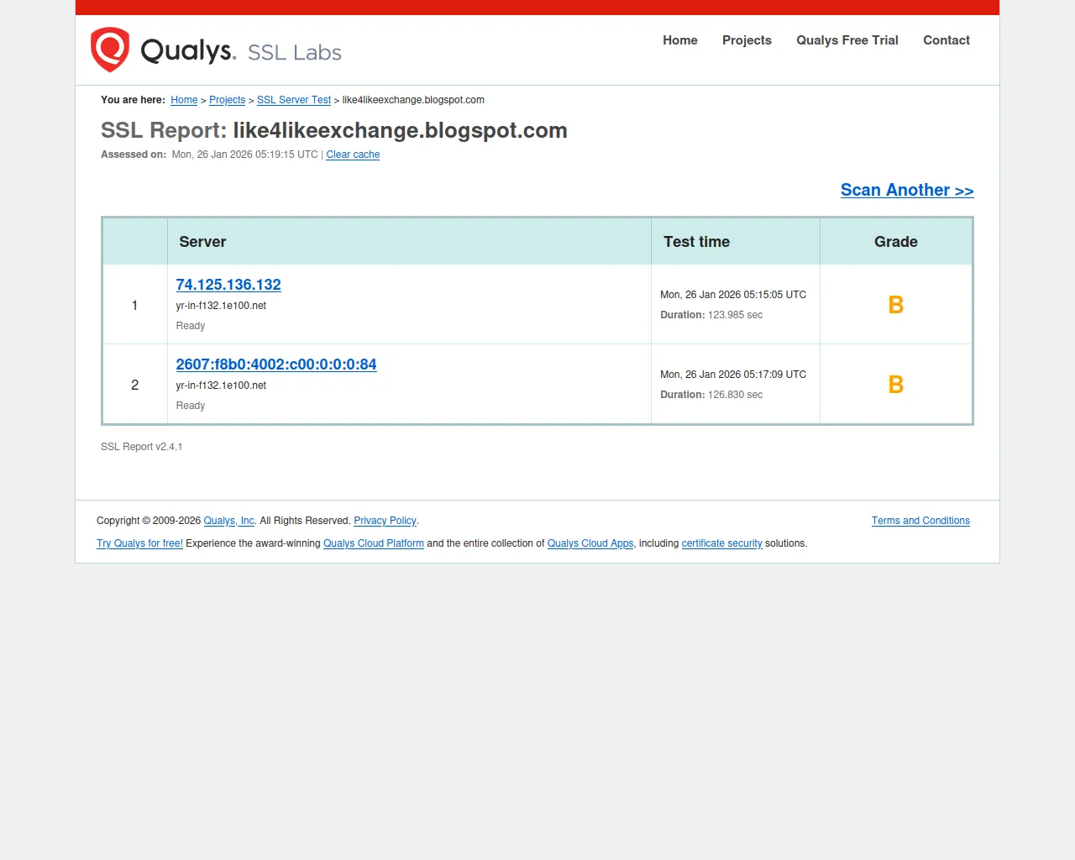Click the B grade for server 2

895,385
